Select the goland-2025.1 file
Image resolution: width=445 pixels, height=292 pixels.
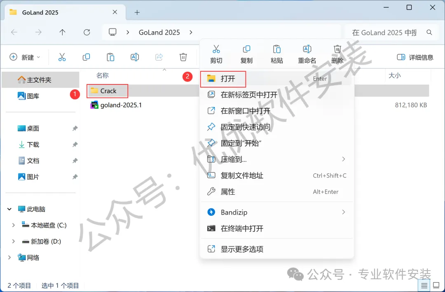click(x=116, y=105)
